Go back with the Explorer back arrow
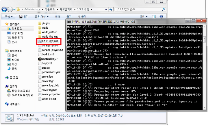Screen dimensions: 208x126 4,10
